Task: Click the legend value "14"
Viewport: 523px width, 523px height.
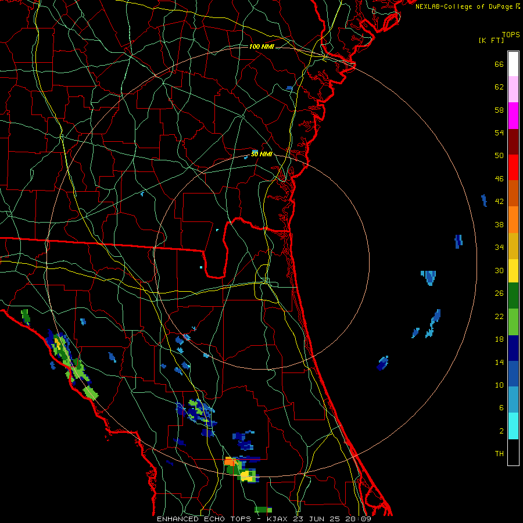Action: coord(499,362)
